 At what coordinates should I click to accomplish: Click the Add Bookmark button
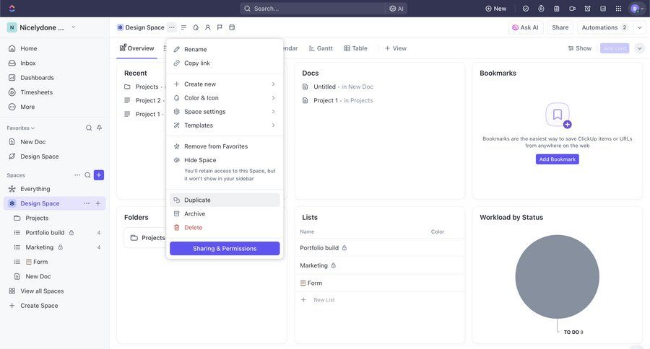pyautogui.click(x=557, y=159)
